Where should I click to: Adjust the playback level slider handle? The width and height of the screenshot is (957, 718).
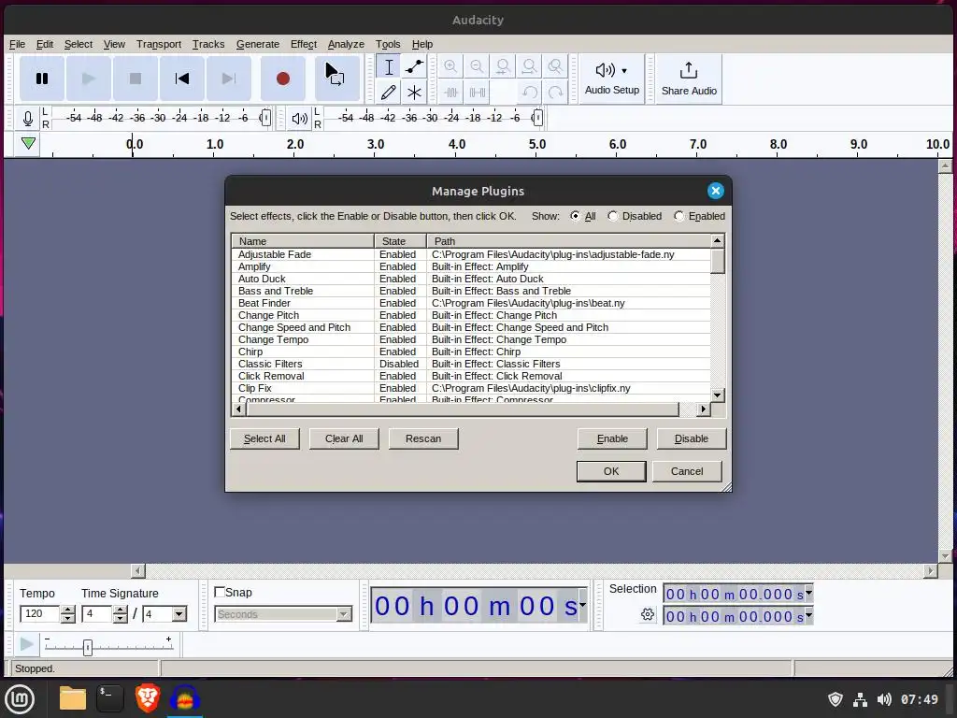(x=536, y=118)
